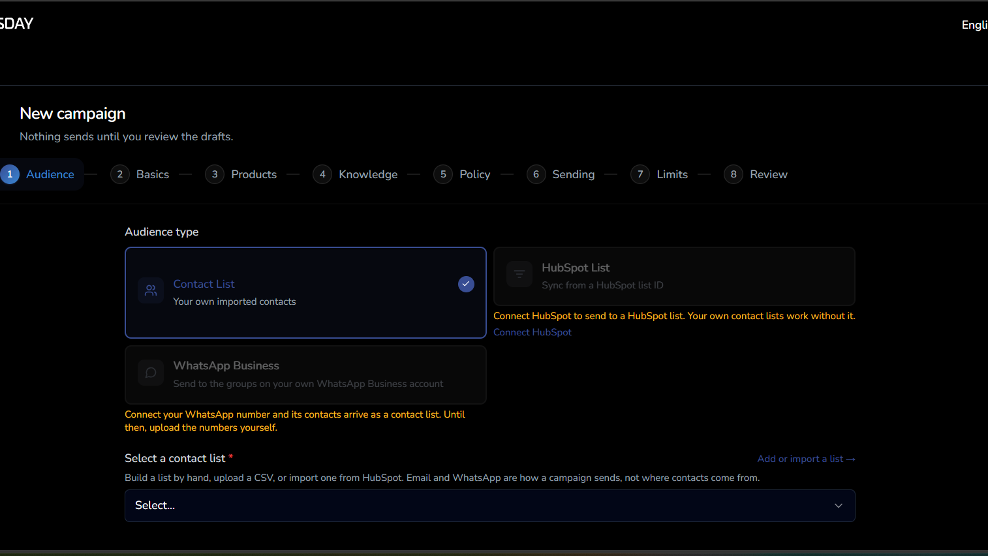This screenshot has width=988, height=556.
Task: Go to step 5 Policy
Action: [462, 174]
